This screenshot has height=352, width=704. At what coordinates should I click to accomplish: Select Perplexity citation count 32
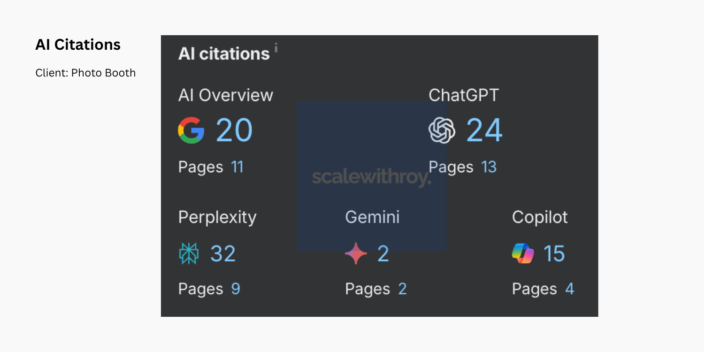coord(223,254)
